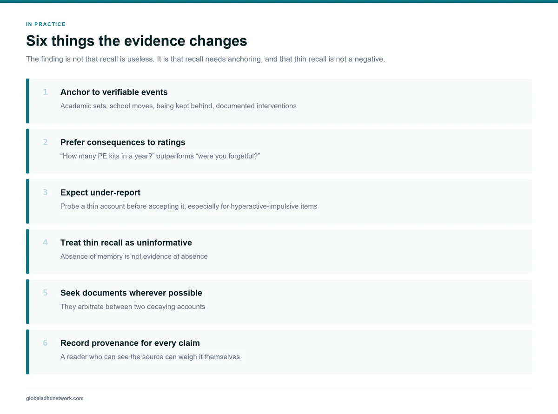
Task: Select the title 'Prefer consequences to ratings'
Action: (x=123, y=142)
